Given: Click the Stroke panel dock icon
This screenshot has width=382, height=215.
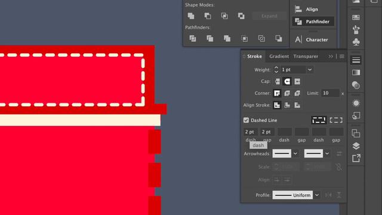Looking at the screenshot, I should 356,60.
